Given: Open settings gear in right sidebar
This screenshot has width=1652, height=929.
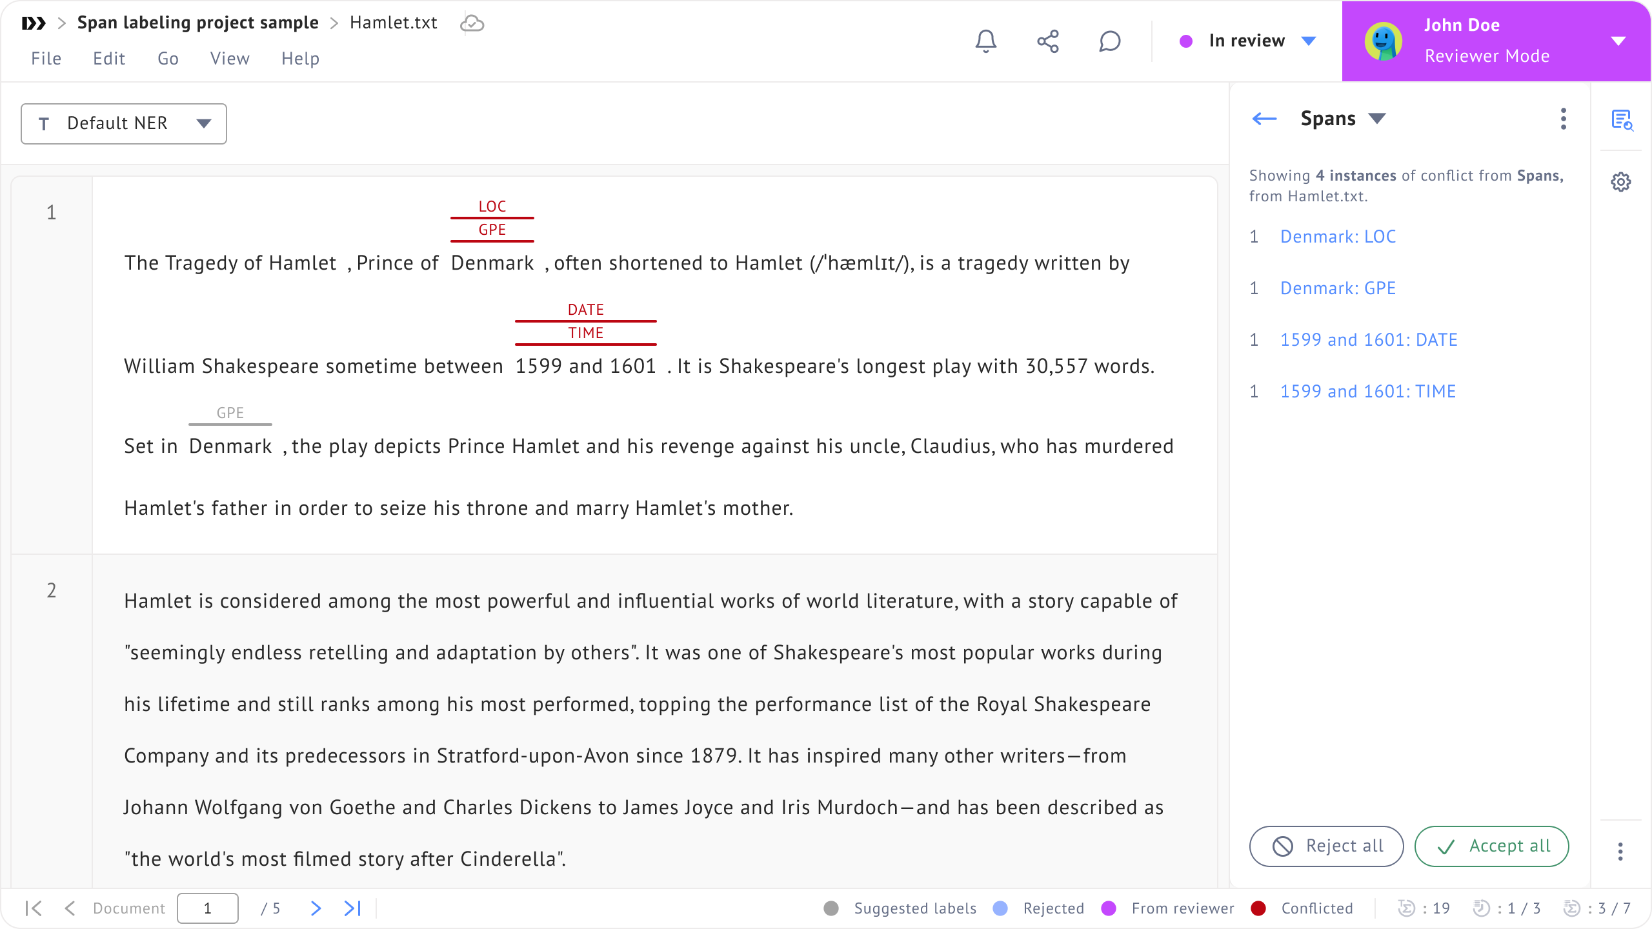Looking at the screenshot, I should (x=1621, y=182).
